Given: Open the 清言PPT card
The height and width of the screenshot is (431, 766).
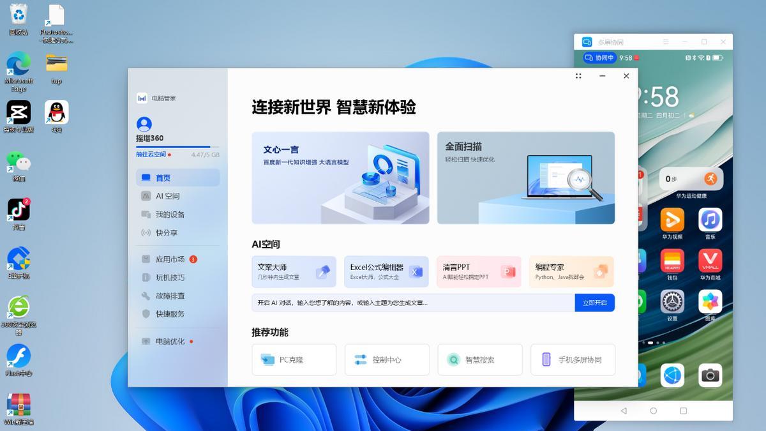Looking at the screenshot, I should pos(479,271).
